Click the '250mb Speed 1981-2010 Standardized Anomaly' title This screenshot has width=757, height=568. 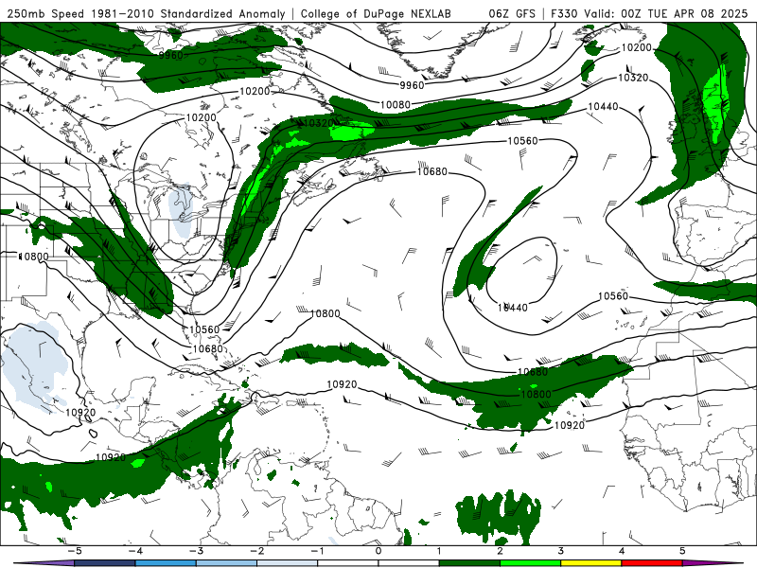pyautogui.click(x=147, y=13)
